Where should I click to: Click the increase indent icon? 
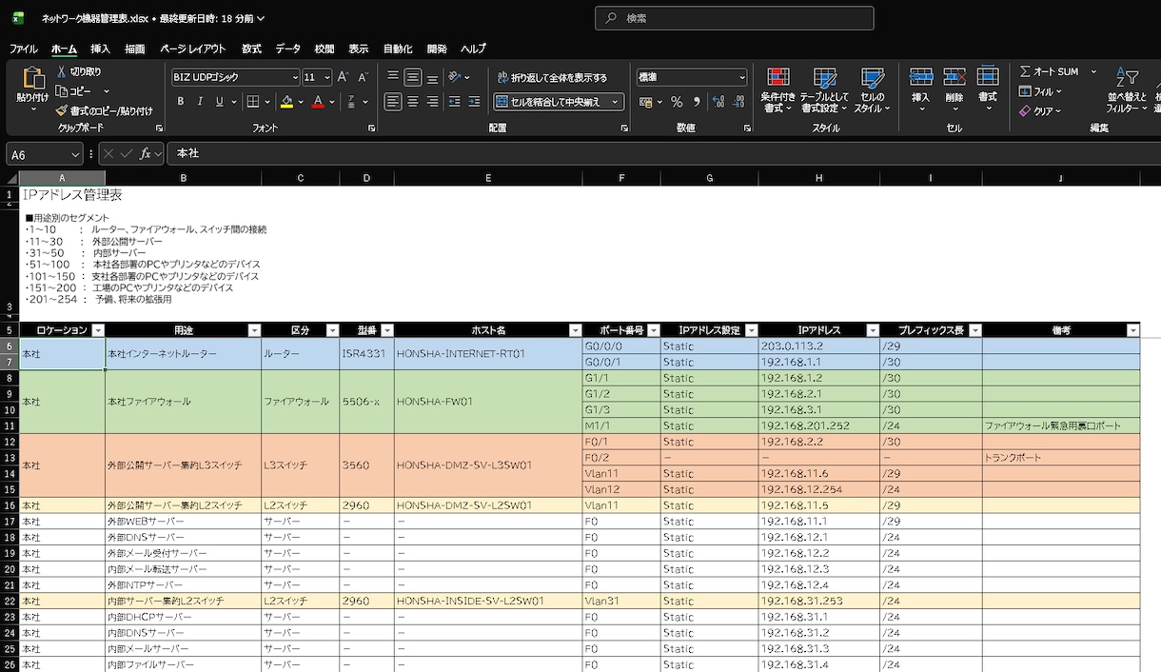coord(475,102)
